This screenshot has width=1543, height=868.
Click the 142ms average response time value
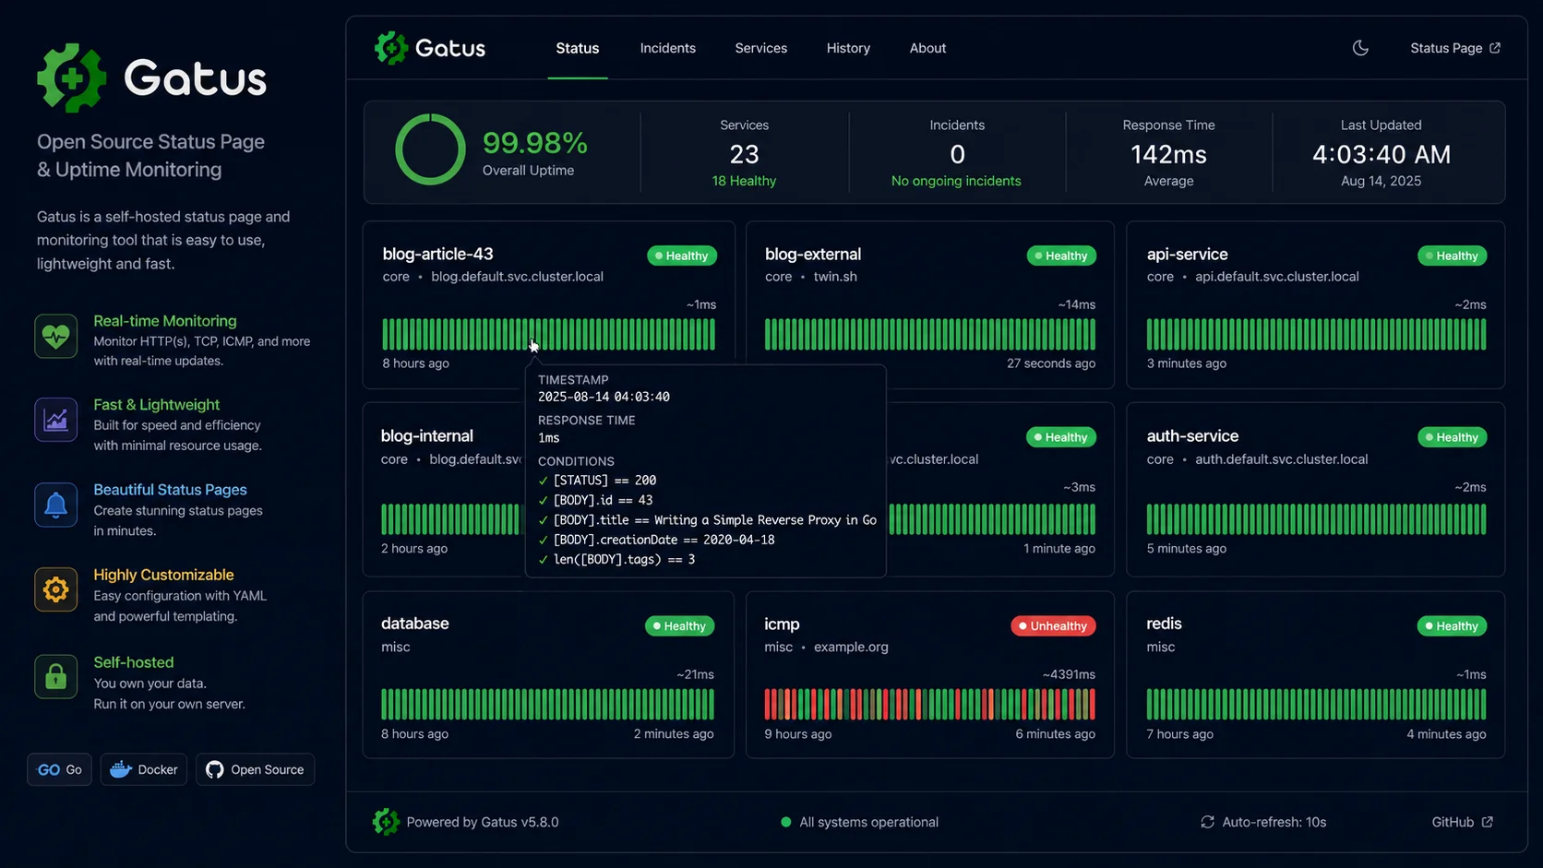(1169, 154)
